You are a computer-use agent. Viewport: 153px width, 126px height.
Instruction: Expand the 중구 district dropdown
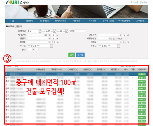point(34,31)
